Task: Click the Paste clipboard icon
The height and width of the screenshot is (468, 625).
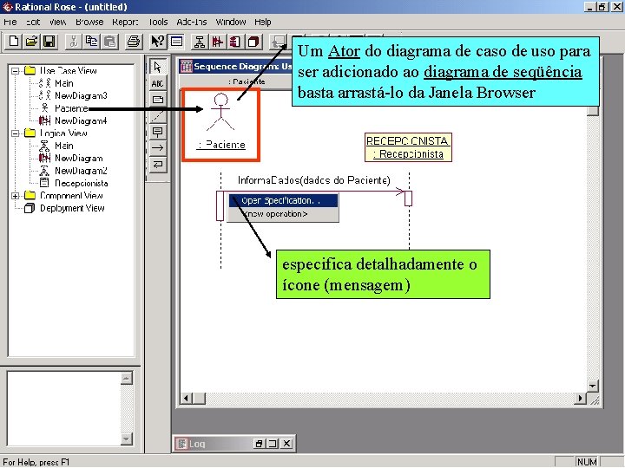Action: (110, 42)
